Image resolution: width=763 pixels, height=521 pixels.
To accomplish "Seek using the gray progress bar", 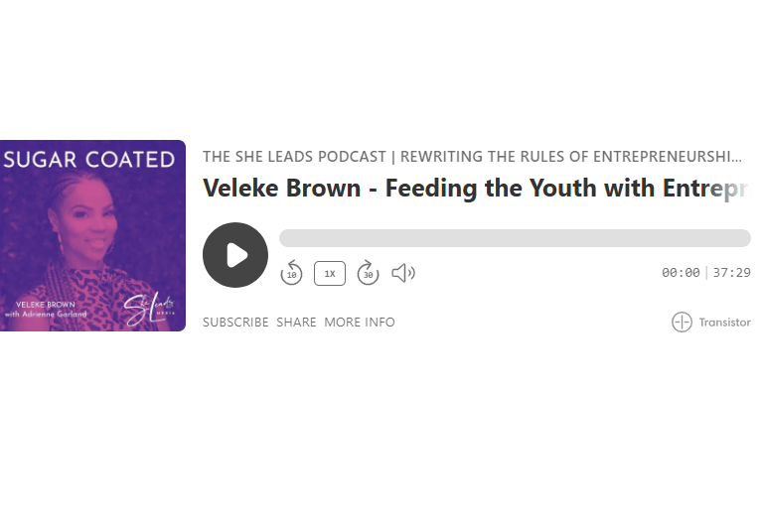I will point(515,238).
